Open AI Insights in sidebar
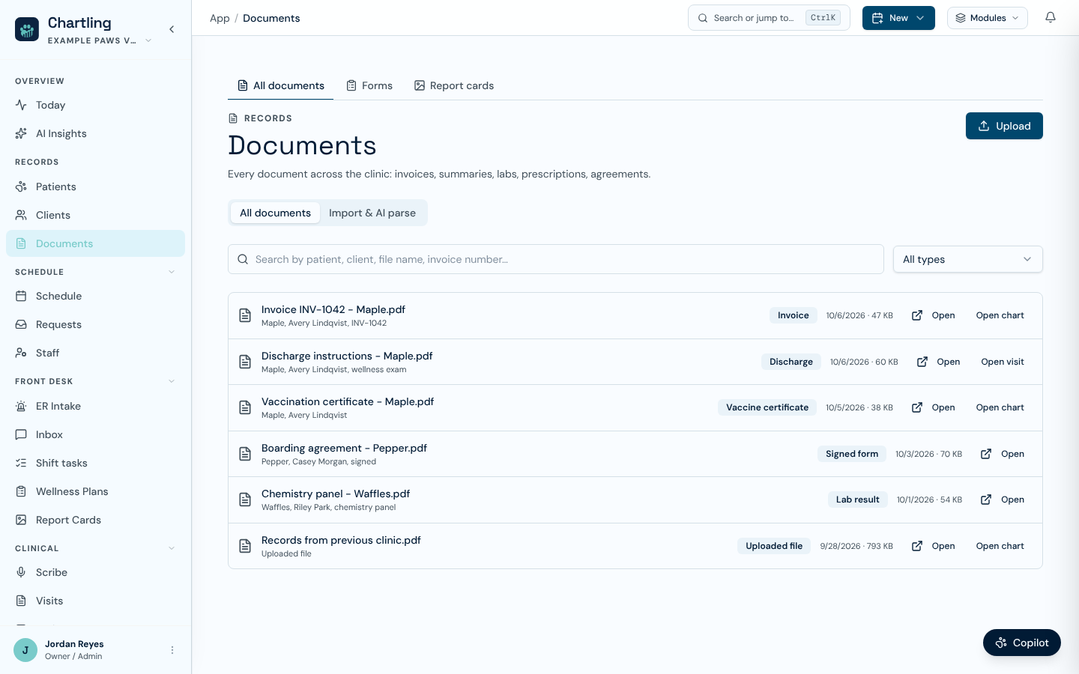 (95, 133)
